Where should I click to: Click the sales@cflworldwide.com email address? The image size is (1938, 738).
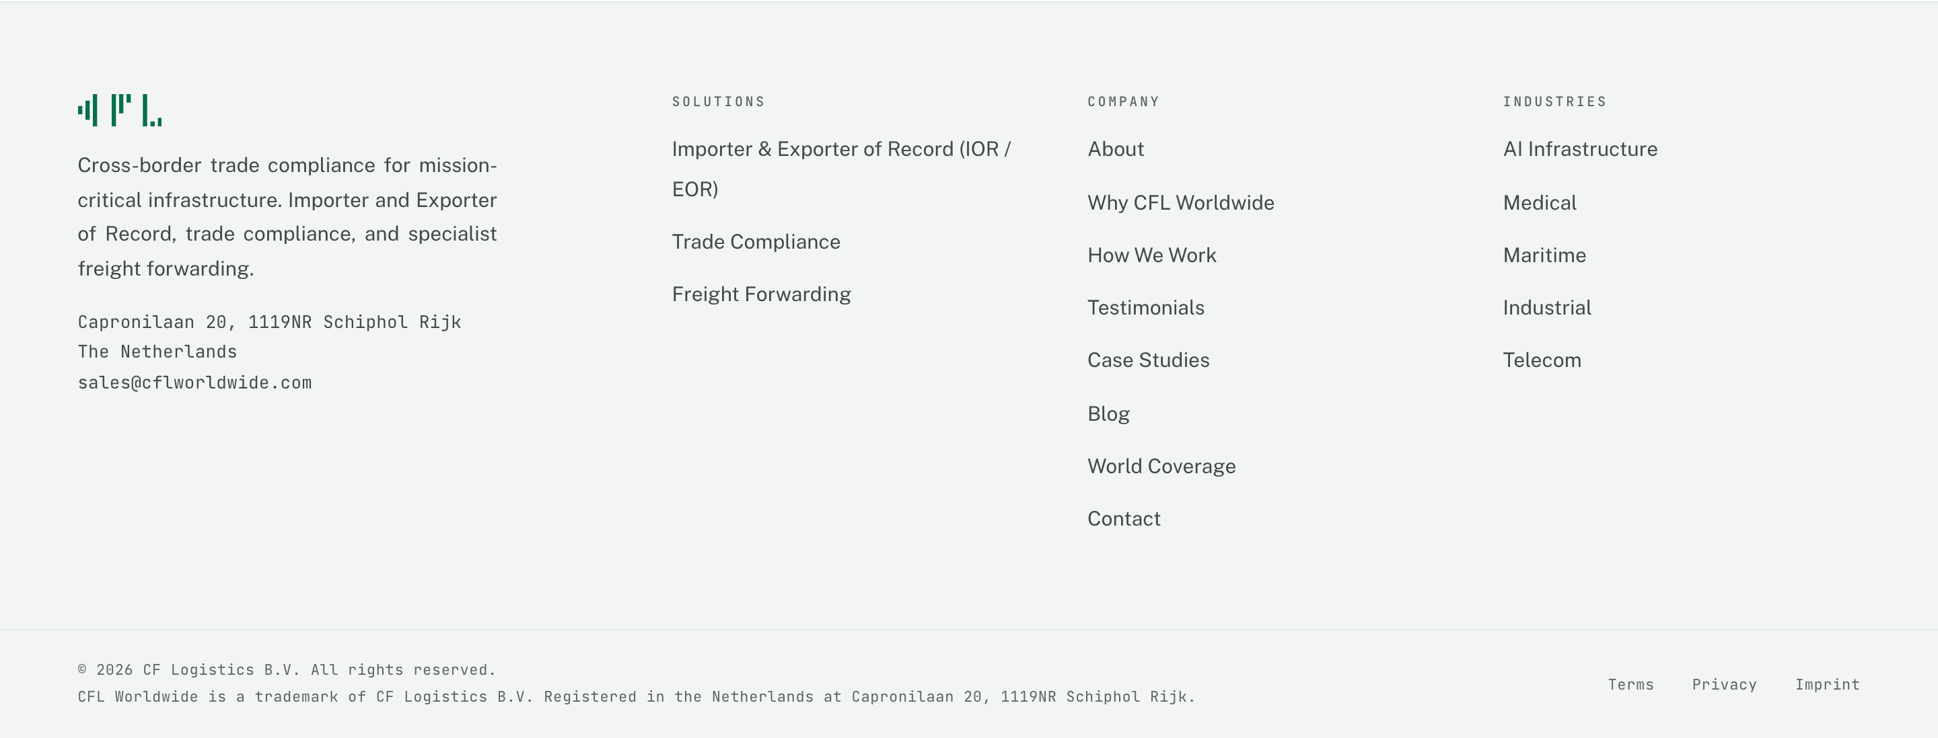194,382
